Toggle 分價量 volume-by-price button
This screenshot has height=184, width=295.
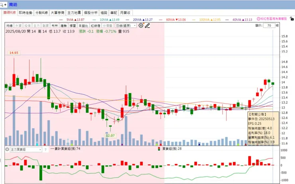pos(108,26)
